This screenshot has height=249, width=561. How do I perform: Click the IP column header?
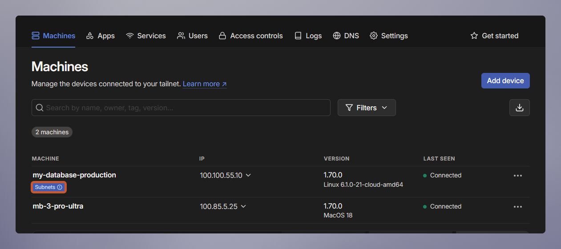coord(202,159)
